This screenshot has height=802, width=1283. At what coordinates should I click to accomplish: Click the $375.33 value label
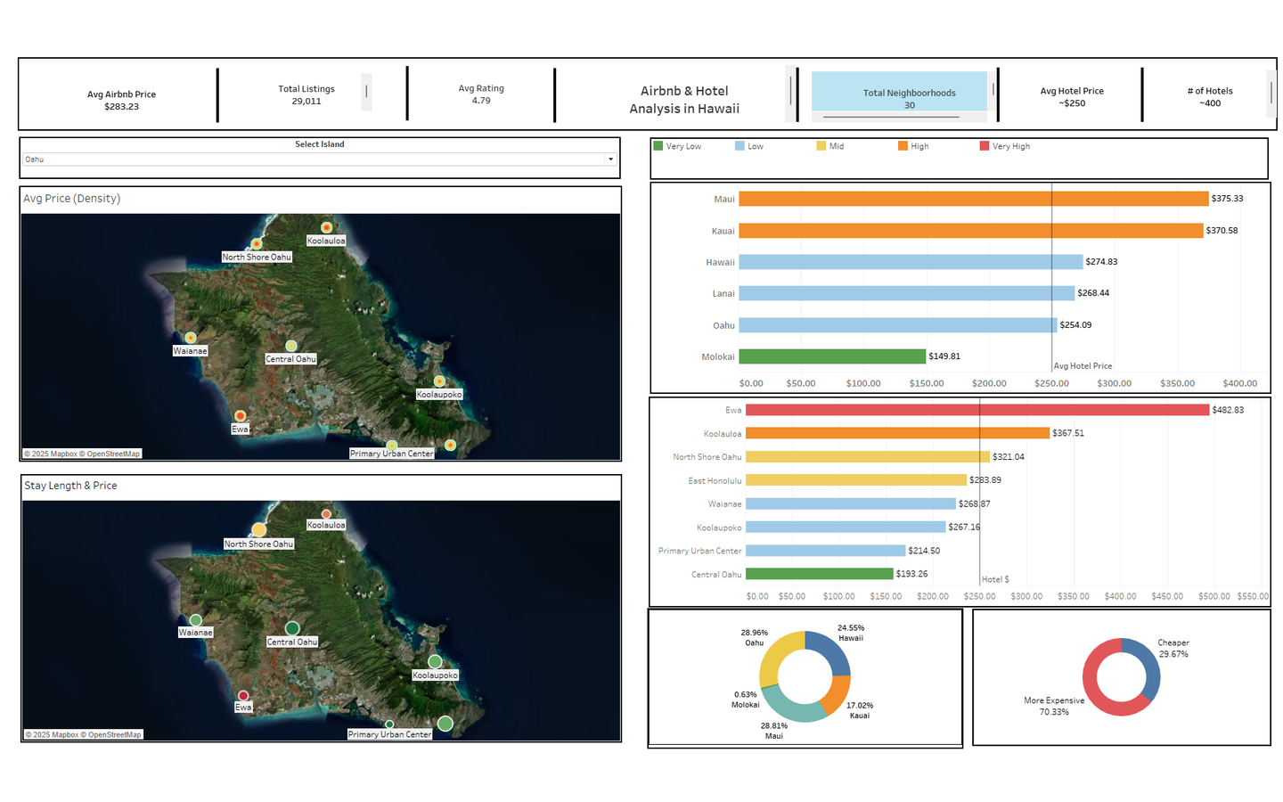[x=1227, y=199]
